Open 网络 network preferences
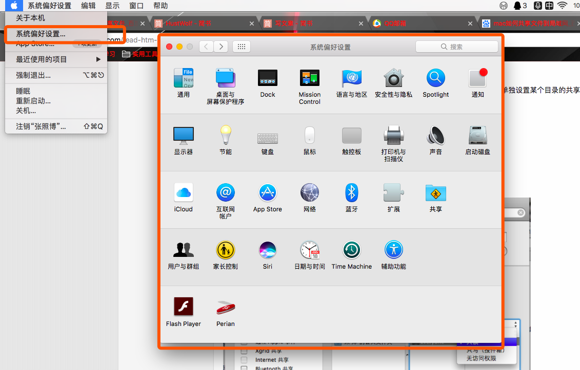 click(x=310, y=198)
